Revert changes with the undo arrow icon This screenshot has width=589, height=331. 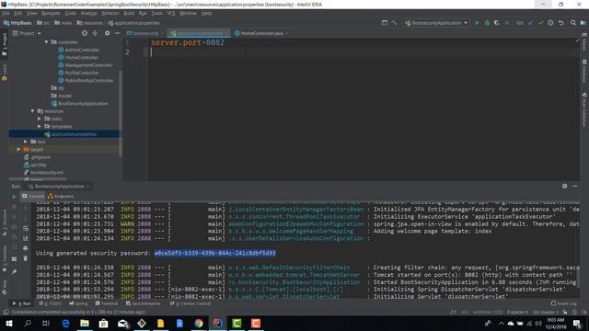point(561,23)
